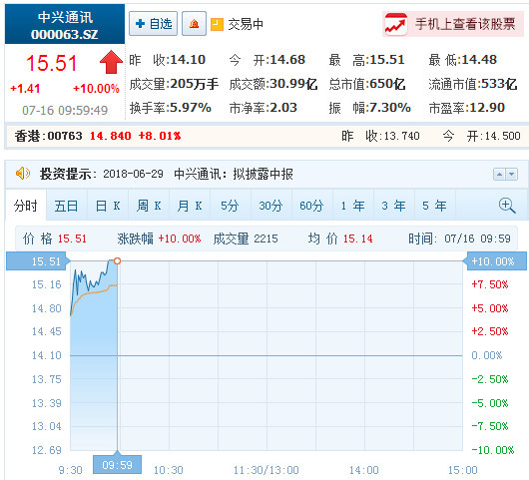Switch to 五日 chart tab
Viewport: 529px width, 480px height.
(67, 206)
